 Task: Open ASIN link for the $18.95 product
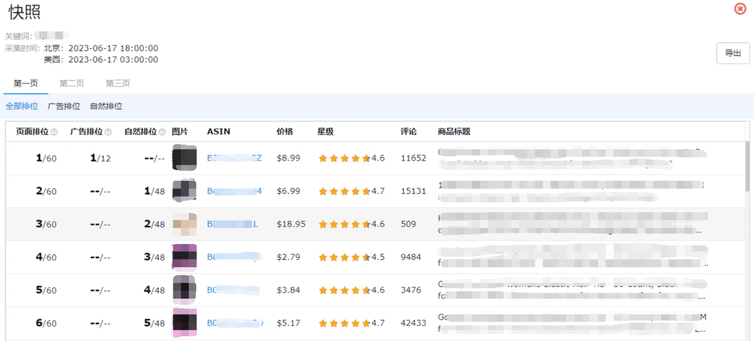pos(232,224)
